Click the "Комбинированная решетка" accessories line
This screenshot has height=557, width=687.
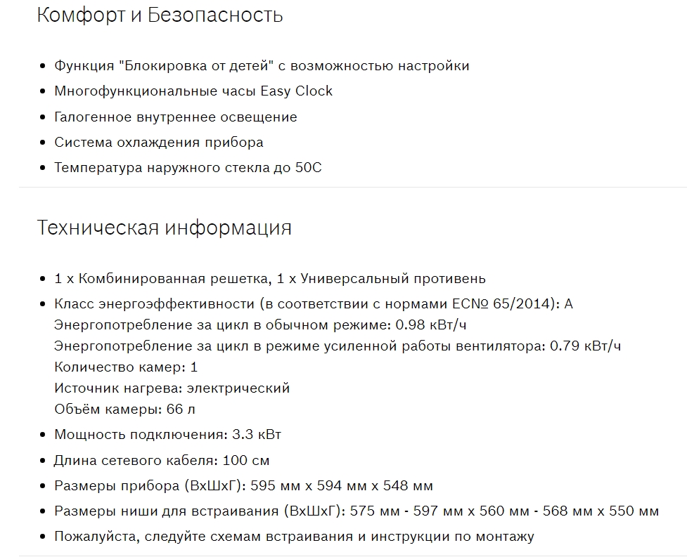click(x=270, y=279)
